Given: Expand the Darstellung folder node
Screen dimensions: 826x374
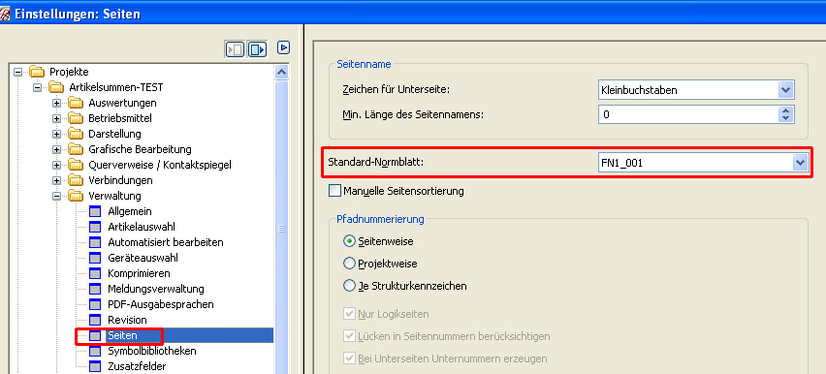Looking at the screenshot, I should [x=57, y=135].
